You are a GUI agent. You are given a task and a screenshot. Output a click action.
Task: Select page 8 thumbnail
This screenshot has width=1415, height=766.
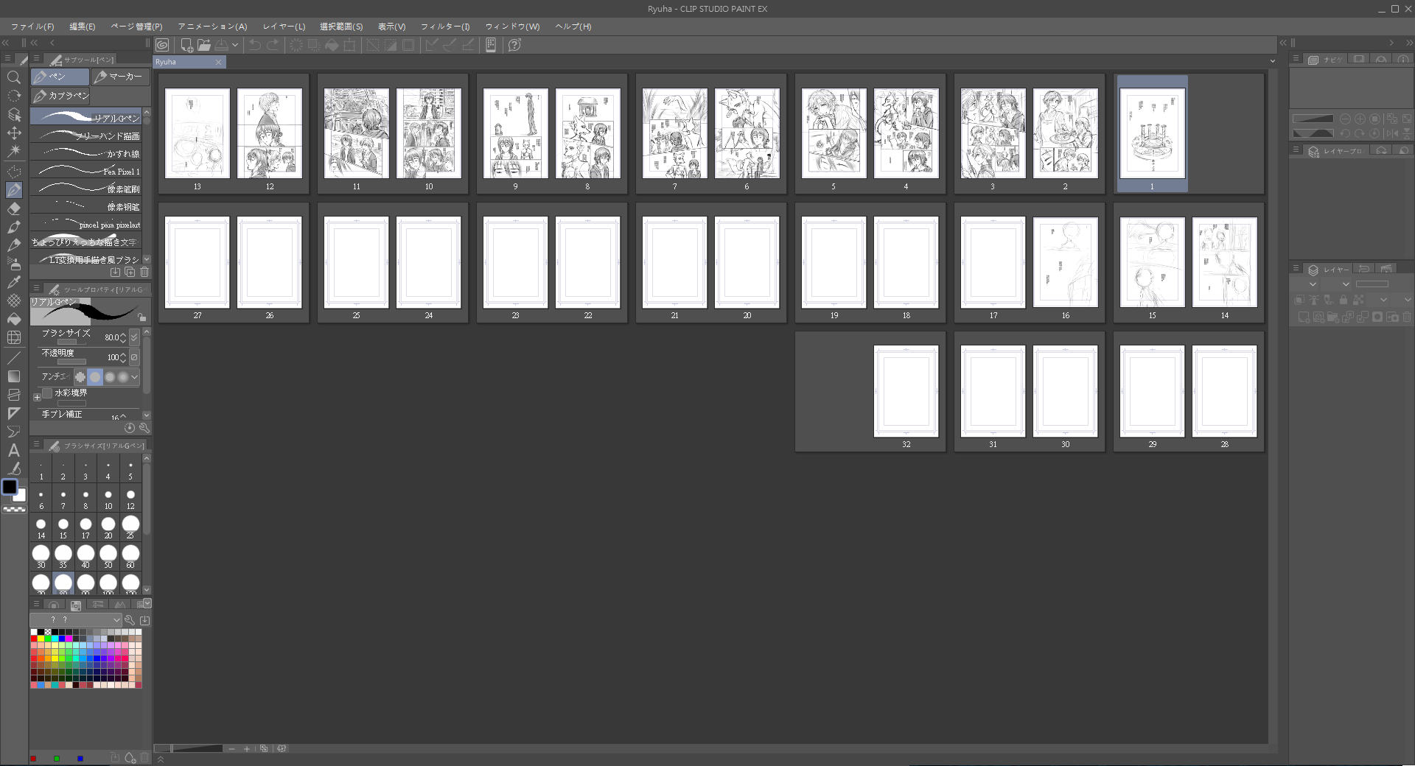tap(588, 133)
